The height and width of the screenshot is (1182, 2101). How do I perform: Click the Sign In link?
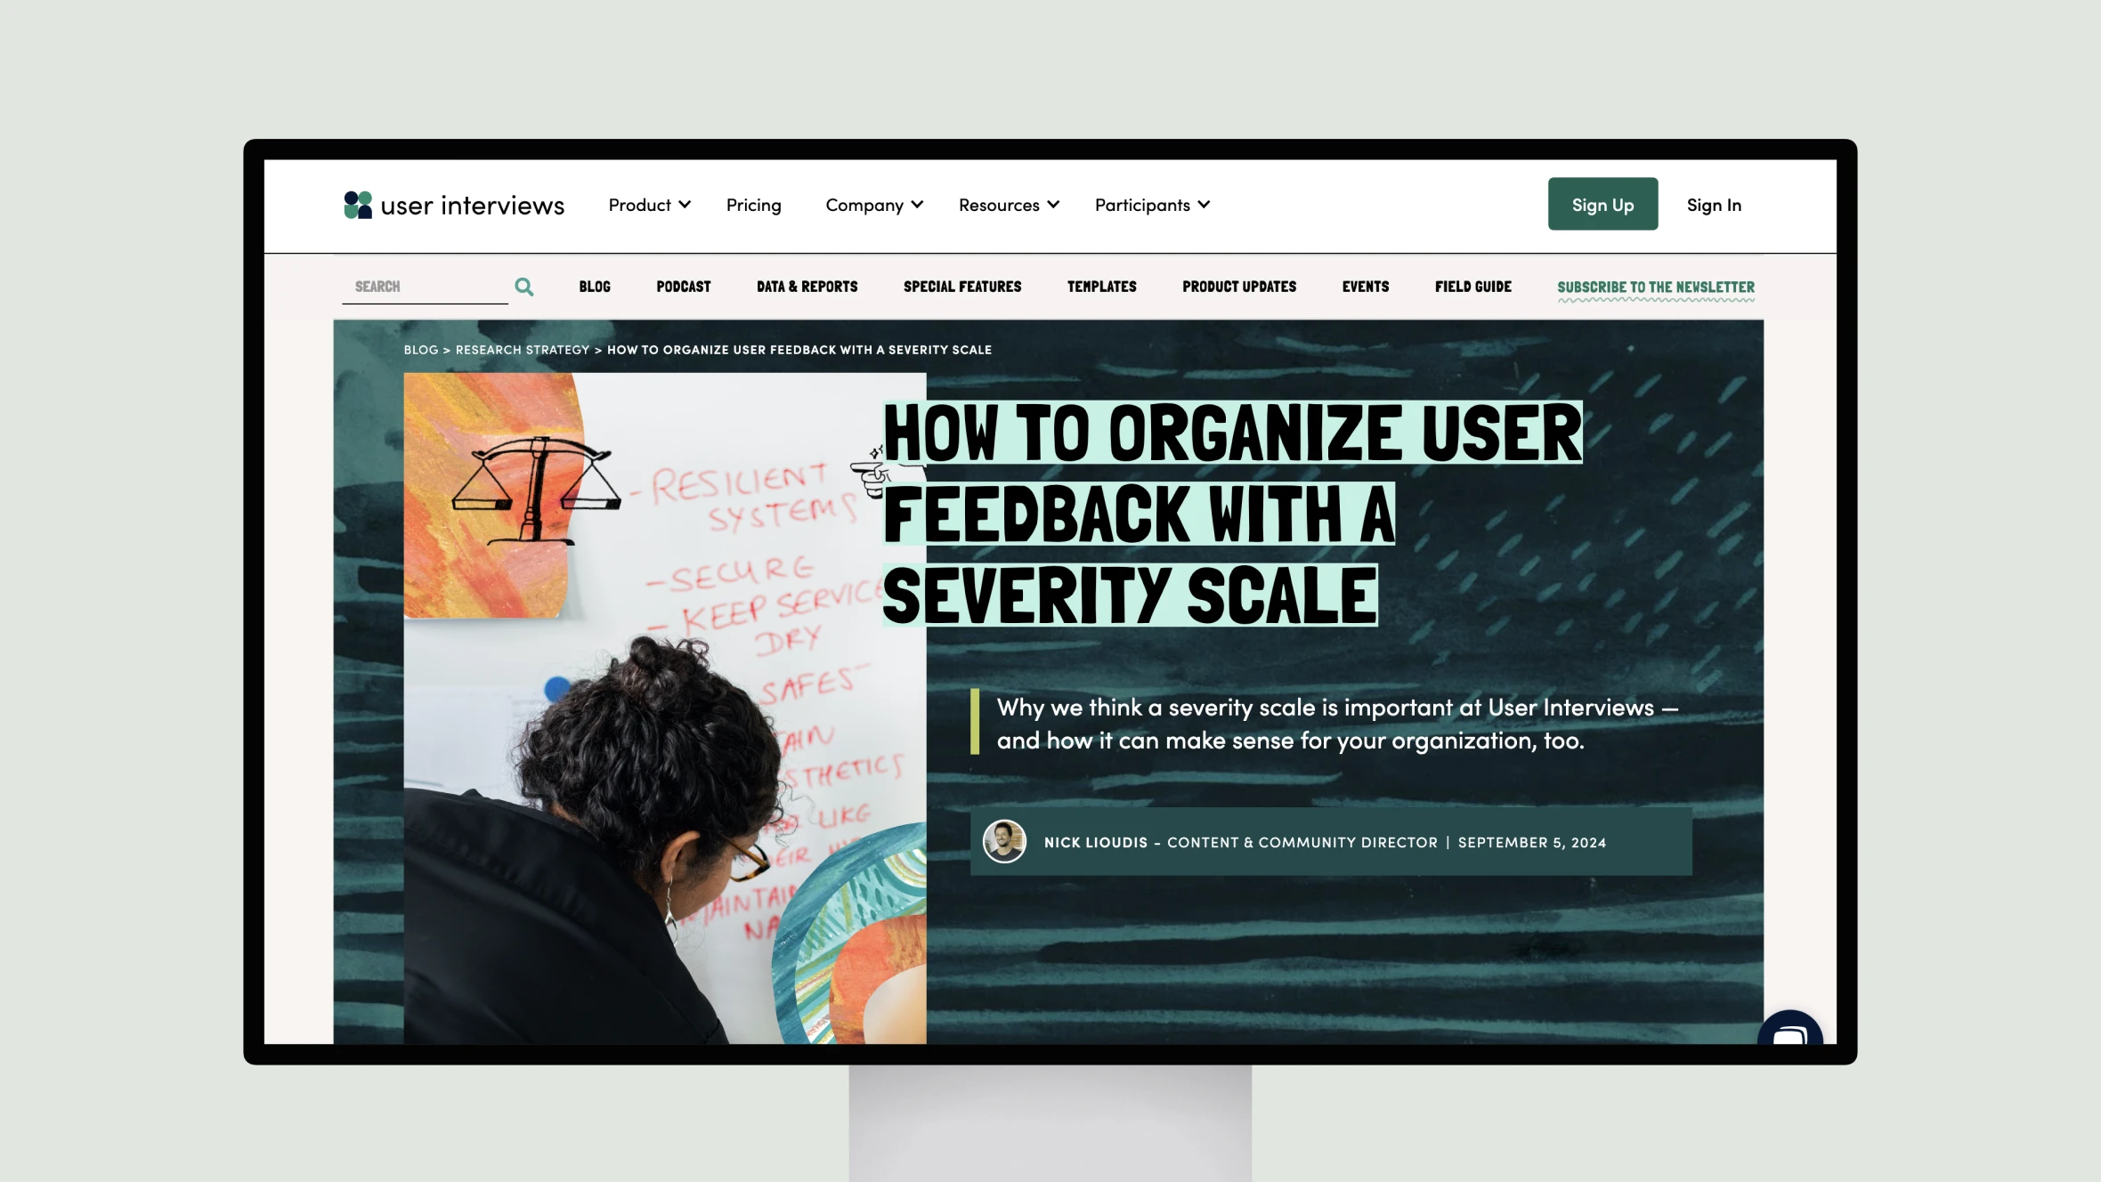pyautogui.click(x=1716, y=204)
